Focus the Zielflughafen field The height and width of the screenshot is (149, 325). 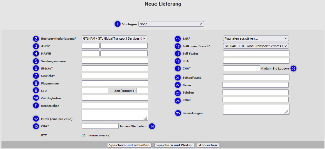[x=114, y=98]
